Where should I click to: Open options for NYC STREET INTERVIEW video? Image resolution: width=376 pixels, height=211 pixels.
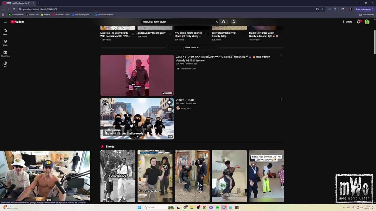point(281,56)
